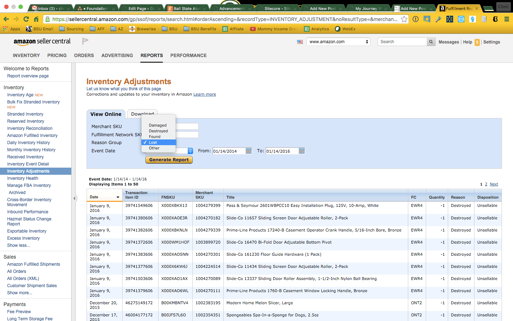
Task: Click the browser home icon
Action: [36, 19]
